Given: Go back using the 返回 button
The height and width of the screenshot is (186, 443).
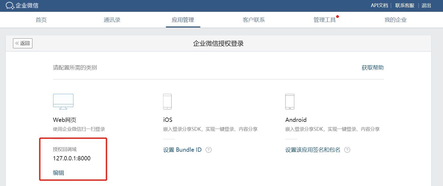Looking at the screenshot, I should click(x=23, y=43).
